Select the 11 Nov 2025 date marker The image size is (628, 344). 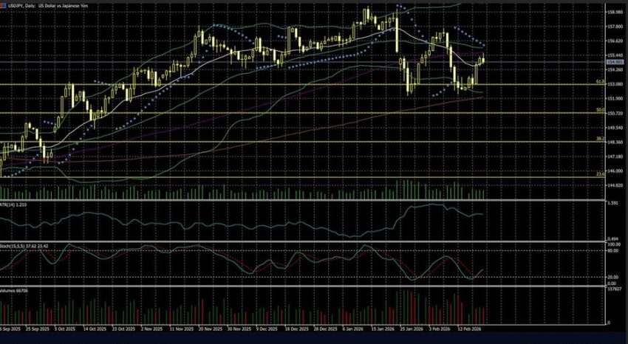coord(182,331)
